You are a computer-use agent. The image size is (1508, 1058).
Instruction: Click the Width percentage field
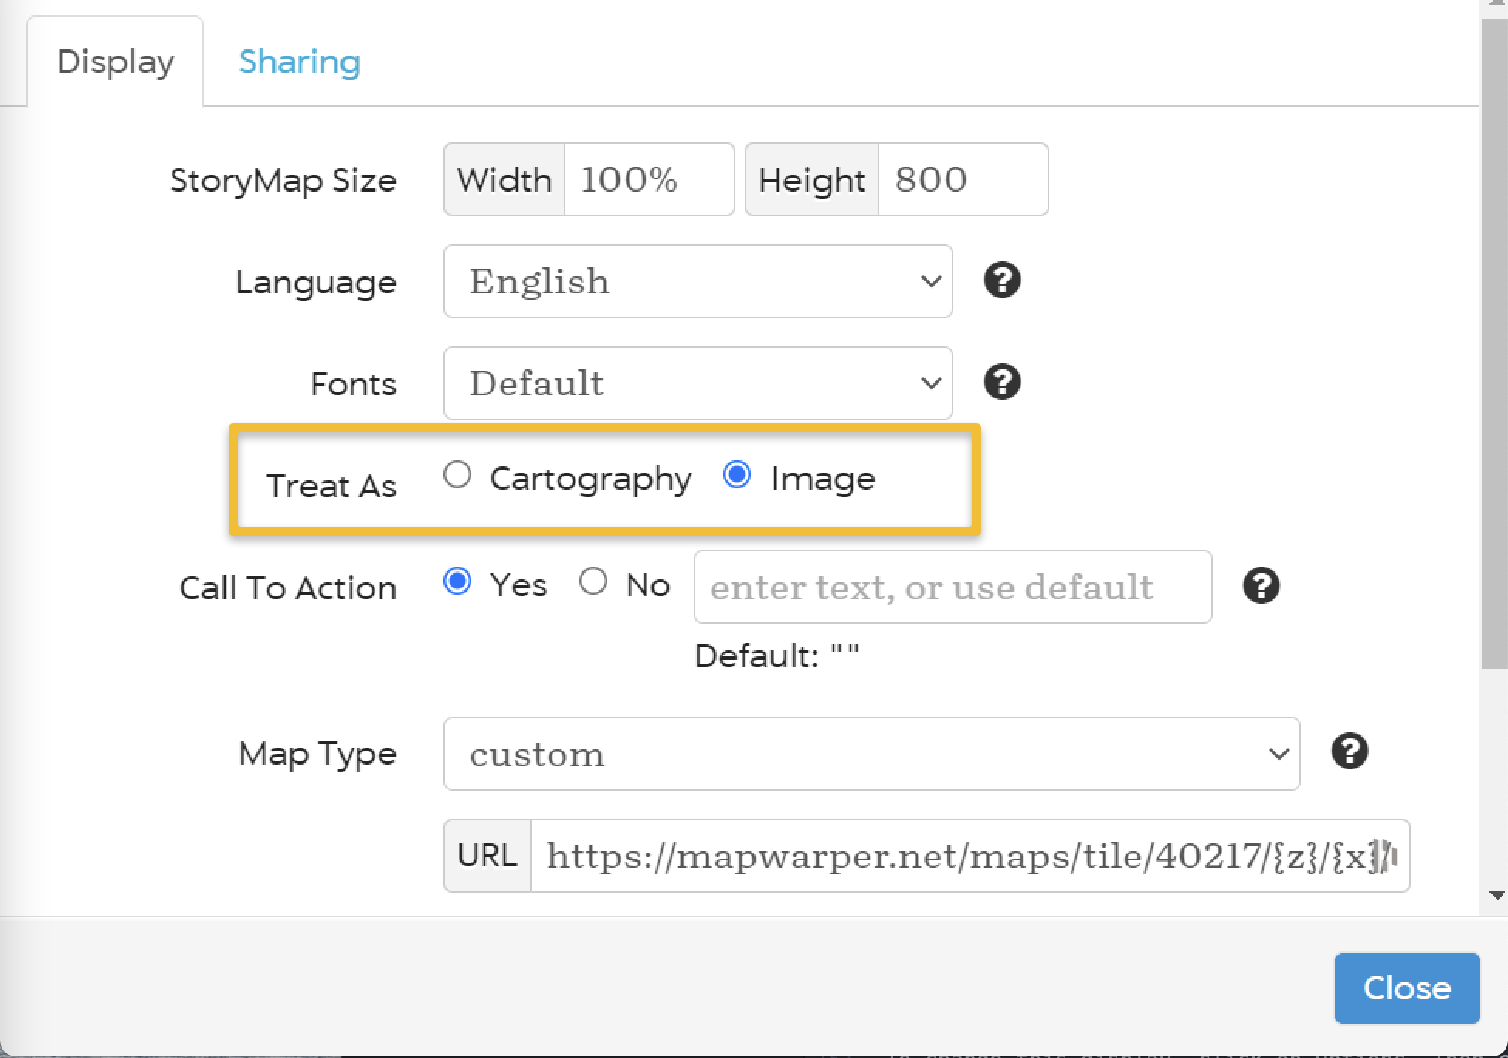tap(650, 179)
